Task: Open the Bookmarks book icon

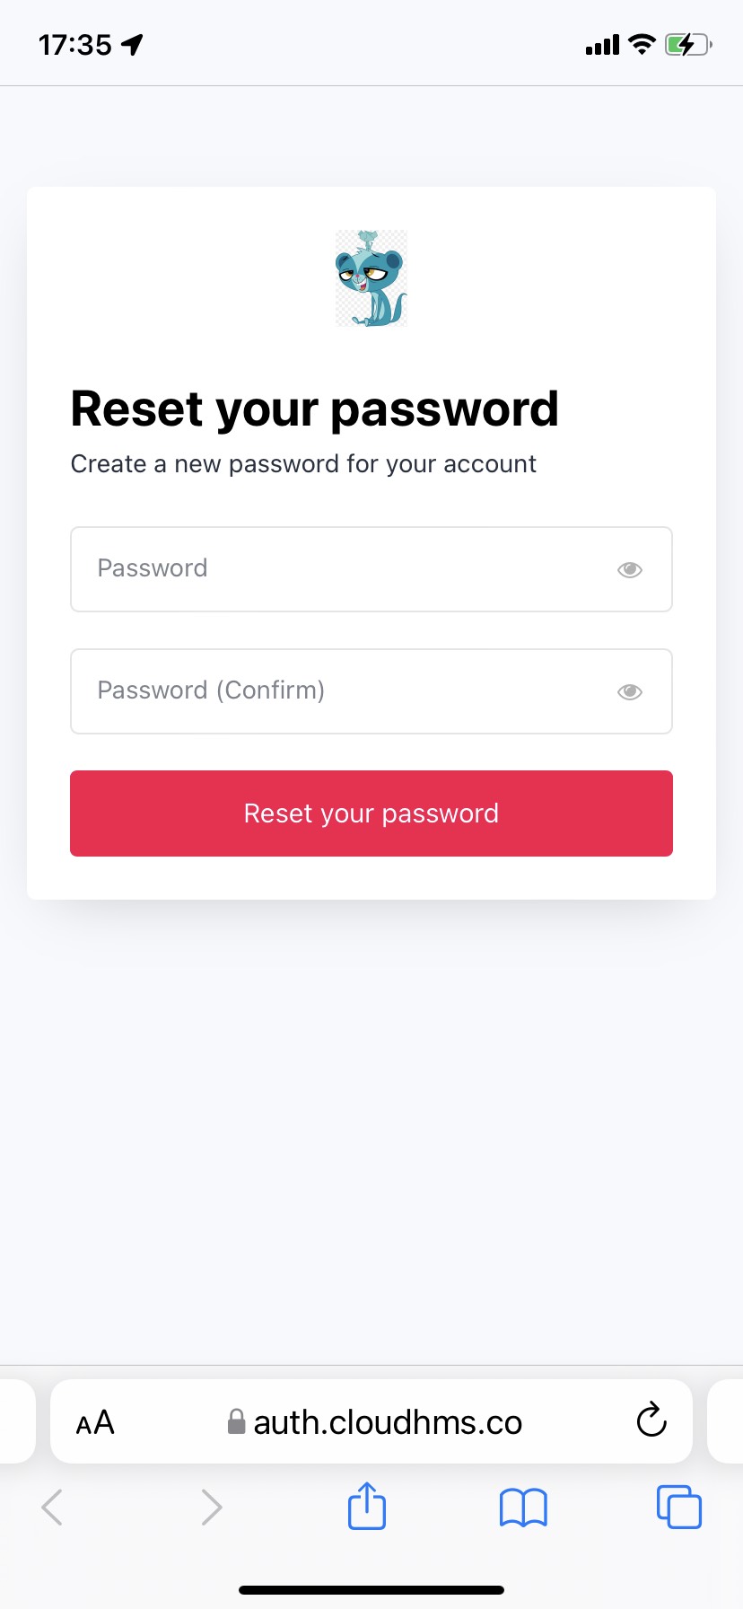Action: [523, 1508]
